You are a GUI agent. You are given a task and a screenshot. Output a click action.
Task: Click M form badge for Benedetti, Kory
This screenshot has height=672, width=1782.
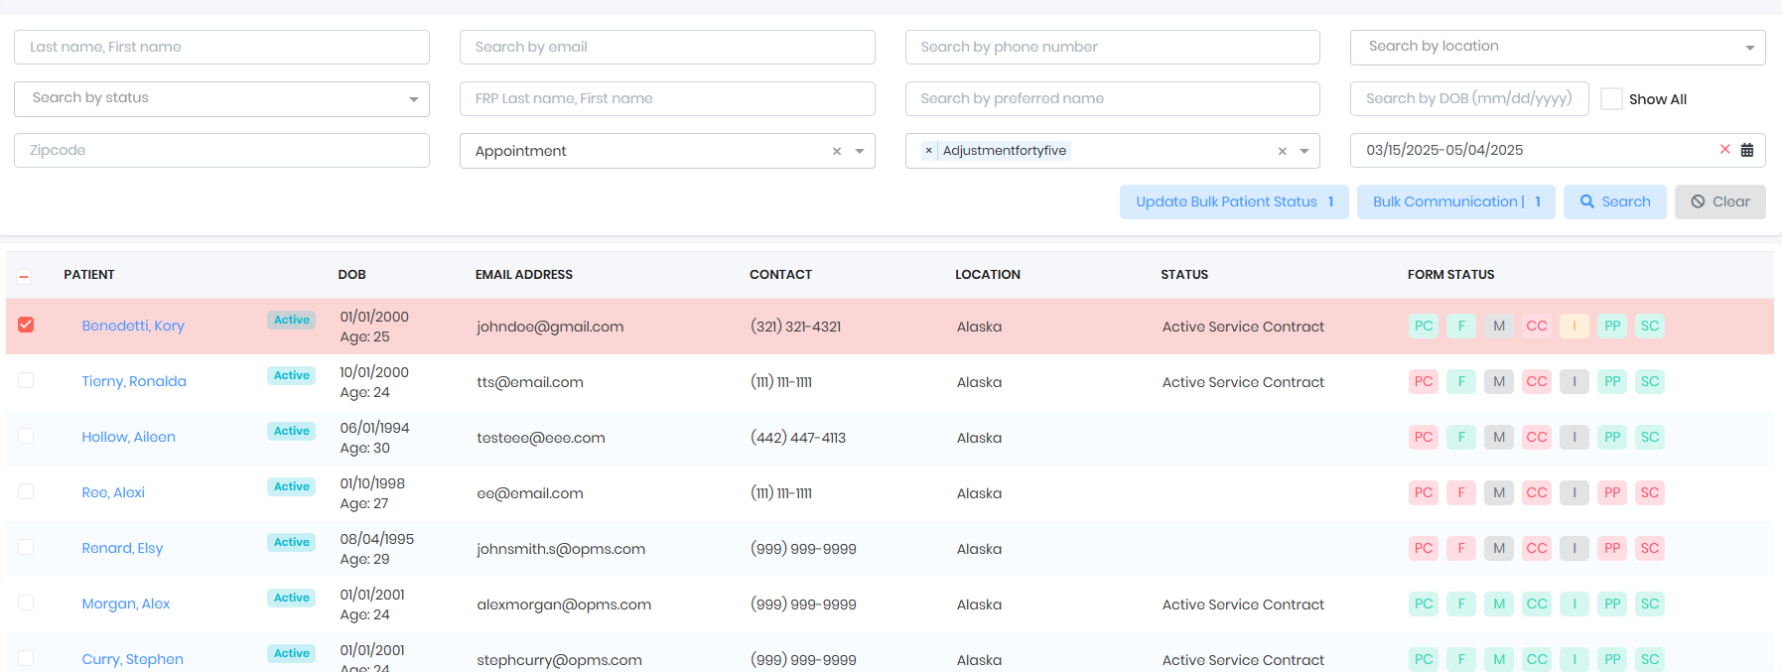click(x=1499, y=326)
